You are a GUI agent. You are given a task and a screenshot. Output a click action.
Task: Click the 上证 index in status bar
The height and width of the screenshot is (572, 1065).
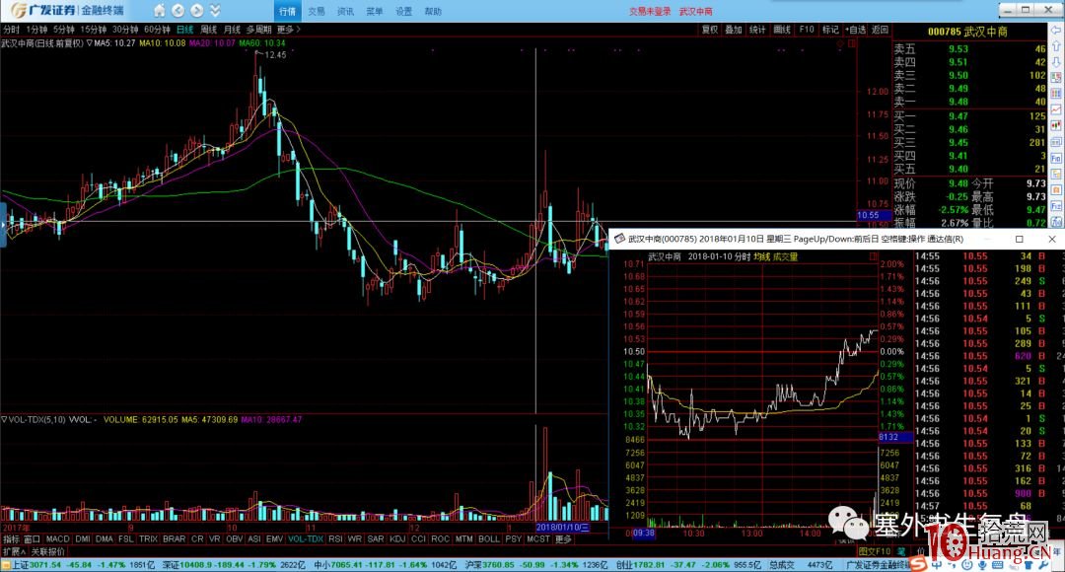[36, 564]
